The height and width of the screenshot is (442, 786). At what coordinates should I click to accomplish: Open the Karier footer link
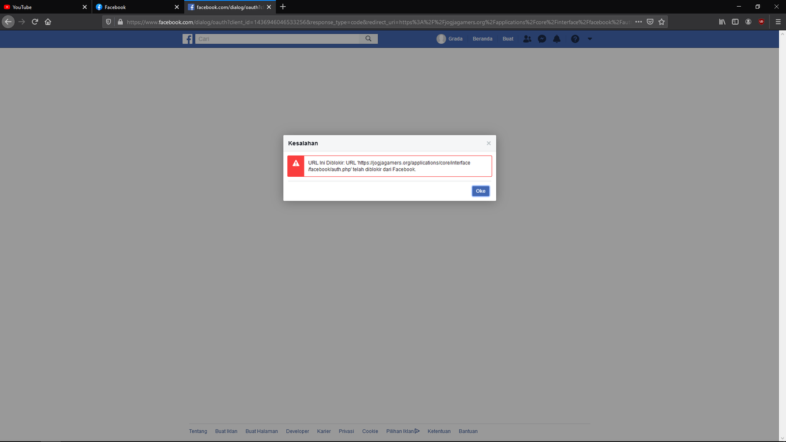324,431
